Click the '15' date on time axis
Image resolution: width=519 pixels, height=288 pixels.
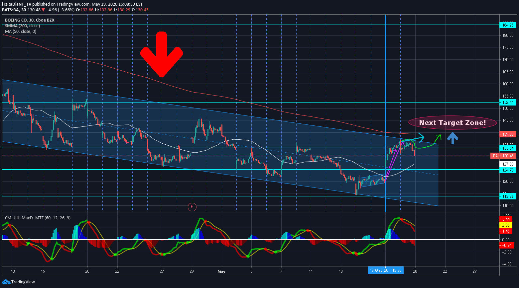pyautogui.click(x=43, y=271)
